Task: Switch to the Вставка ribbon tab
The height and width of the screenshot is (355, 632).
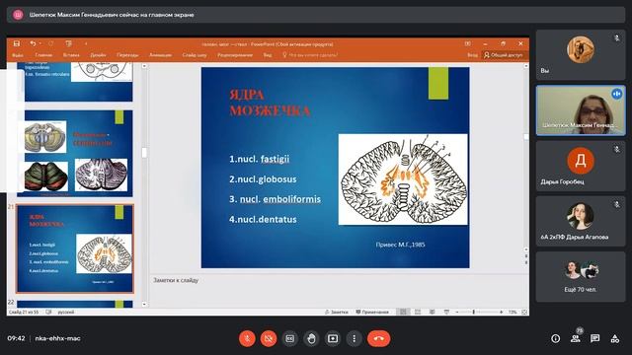Action: click(71, 55)
